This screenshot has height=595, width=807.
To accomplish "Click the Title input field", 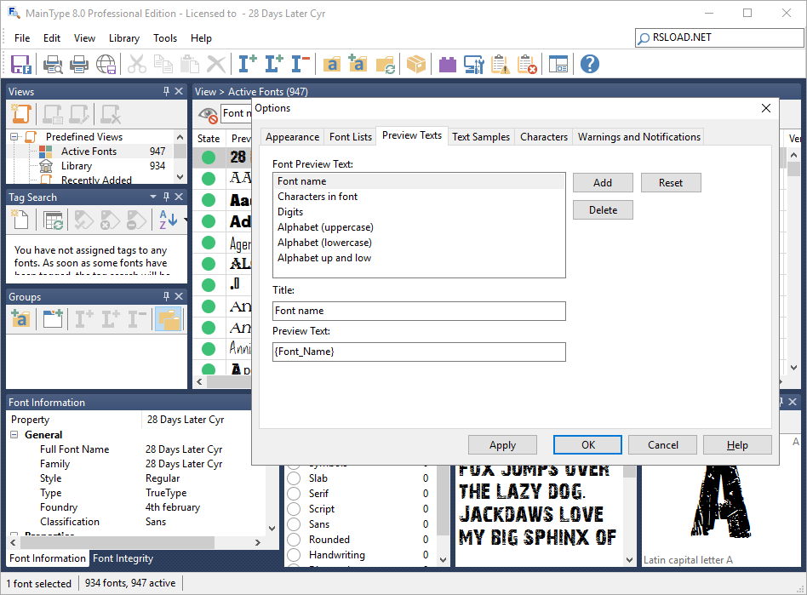I will [419, 311].
